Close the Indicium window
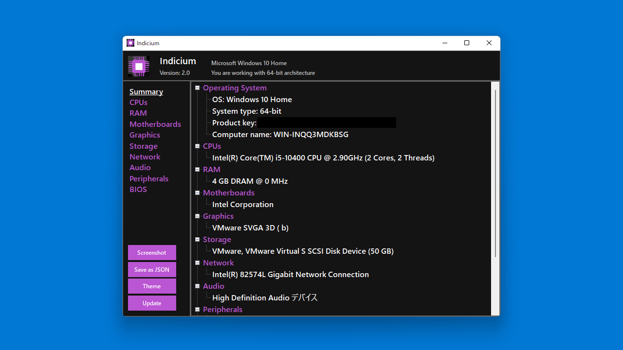This screenshot has width=623, height=350. click(489, 43)
